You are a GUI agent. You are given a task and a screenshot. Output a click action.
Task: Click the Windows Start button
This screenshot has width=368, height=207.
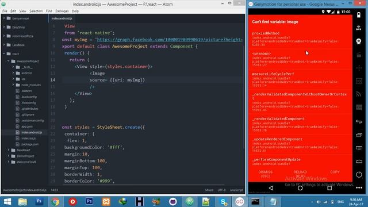tap(7, 202)
